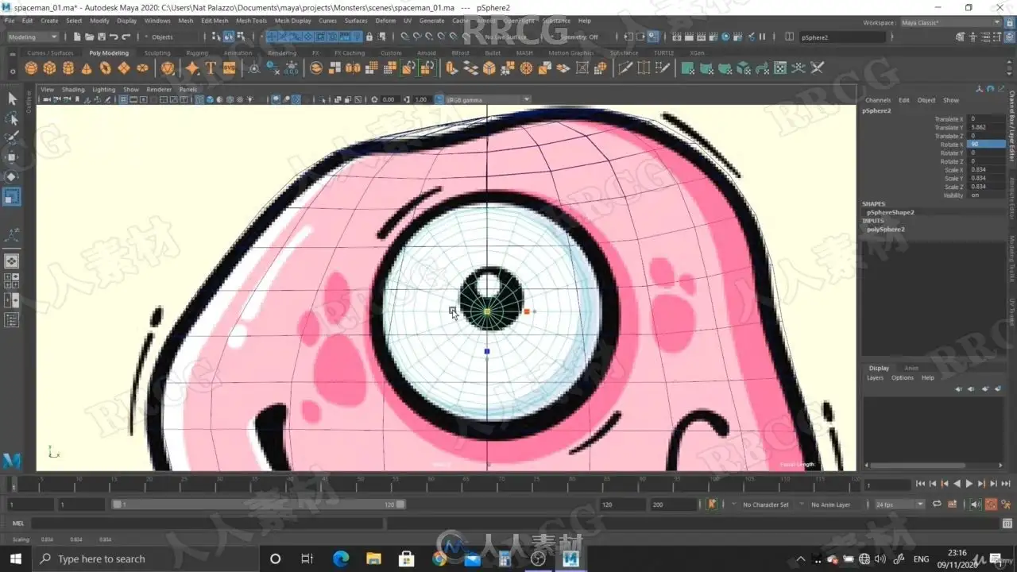Open the Mesh Tools menu
1017x572 pixels.
click(x=251, y=21)
